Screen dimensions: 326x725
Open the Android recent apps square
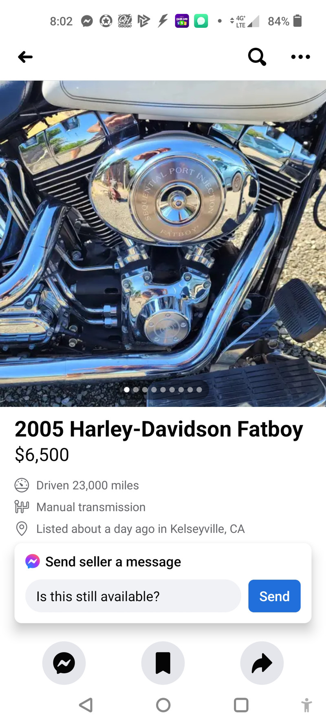click(241, 705)
